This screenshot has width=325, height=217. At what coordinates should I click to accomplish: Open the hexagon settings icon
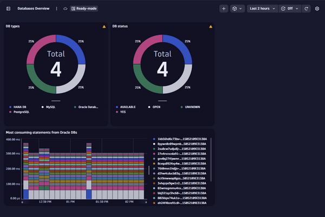pos(317,9)
